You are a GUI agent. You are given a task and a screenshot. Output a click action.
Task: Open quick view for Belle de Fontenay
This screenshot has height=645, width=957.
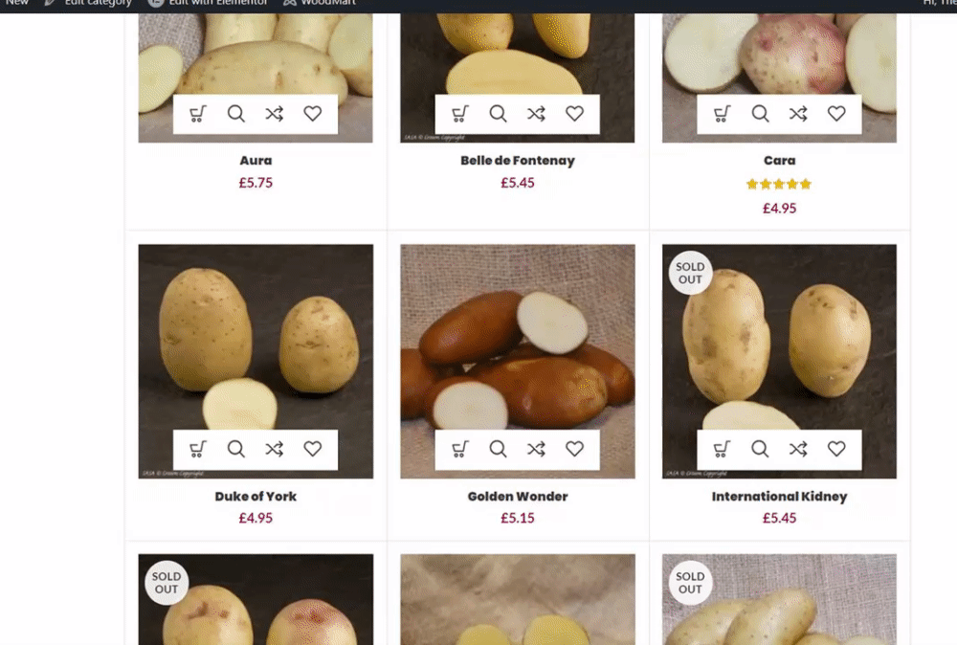coord(498,114)
